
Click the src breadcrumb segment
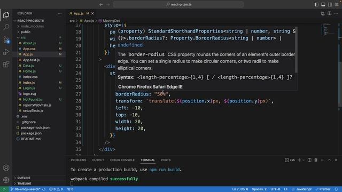click(x=72, y=21)
